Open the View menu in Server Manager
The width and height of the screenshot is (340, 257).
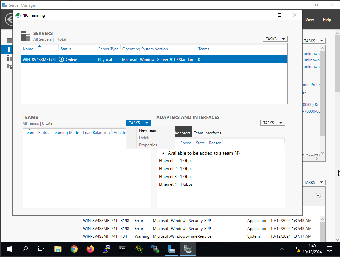[x=310, y=20]
